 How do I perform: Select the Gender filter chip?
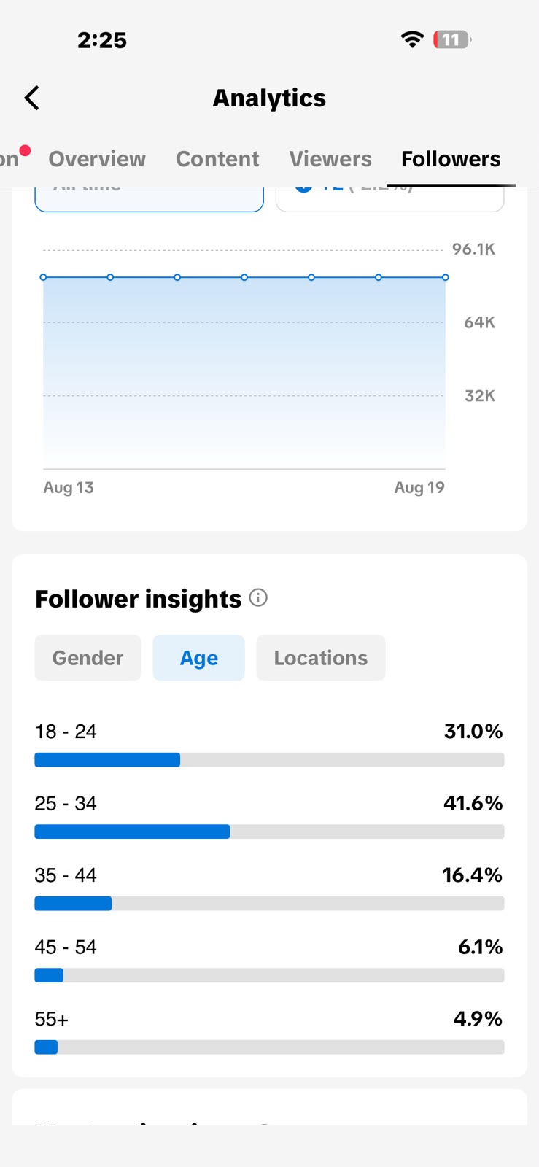[x=88, y=658]
